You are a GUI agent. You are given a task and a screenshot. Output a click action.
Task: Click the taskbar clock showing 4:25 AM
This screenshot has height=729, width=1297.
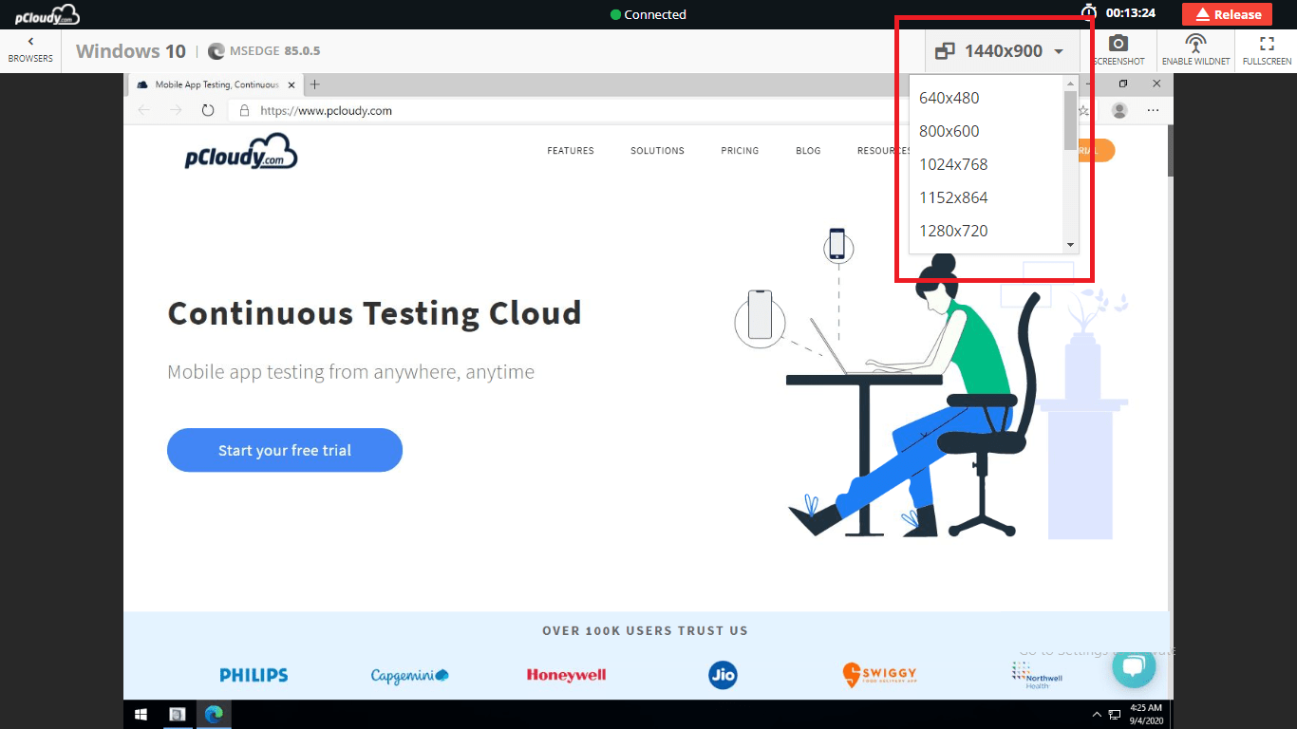[1146, 714]
